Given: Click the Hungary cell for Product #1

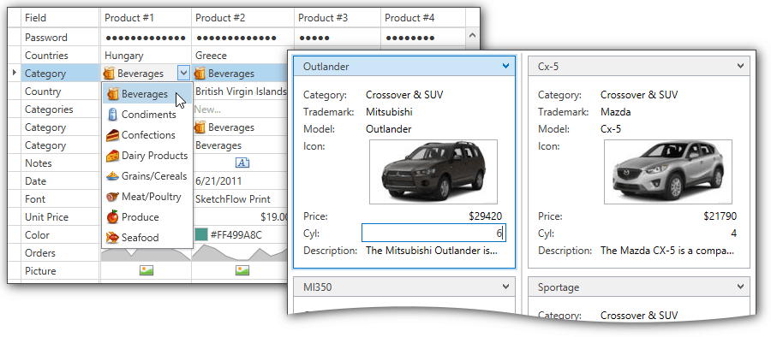Looking at the screenshot, I should pos(146,56).
